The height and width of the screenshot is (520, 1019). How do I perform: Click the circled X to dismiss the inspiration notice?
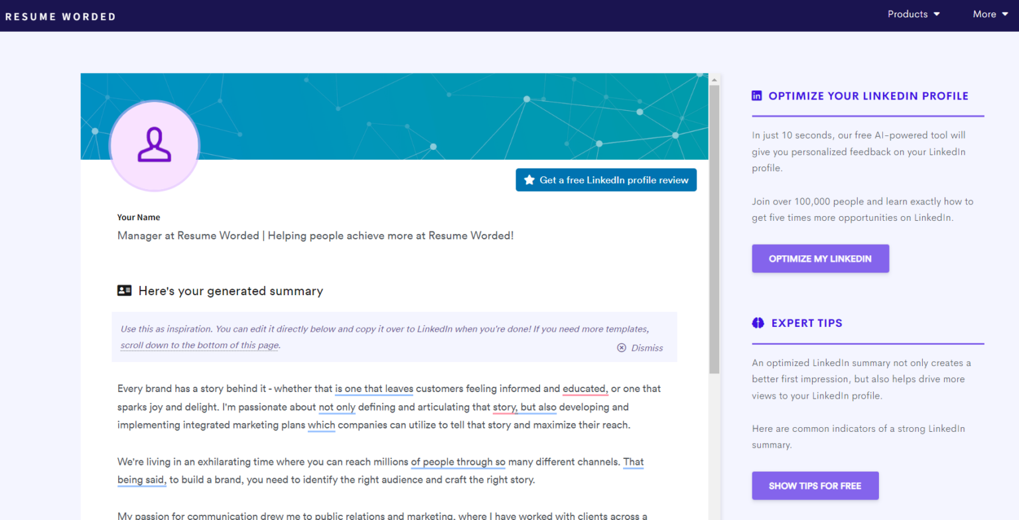pyautogui.click(x=621, y=348)
